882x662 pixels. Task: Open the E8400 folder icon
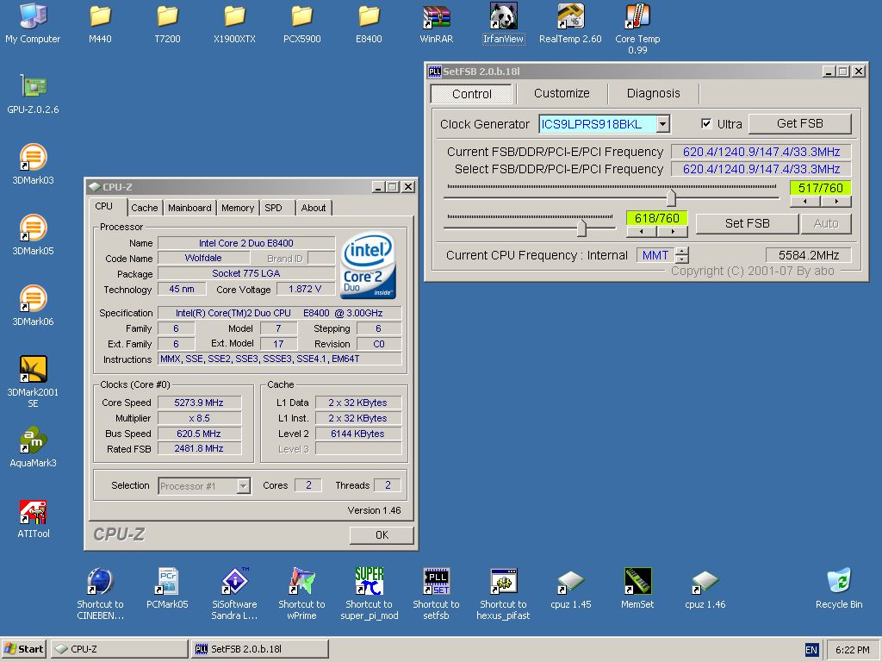tap(369, 23)
